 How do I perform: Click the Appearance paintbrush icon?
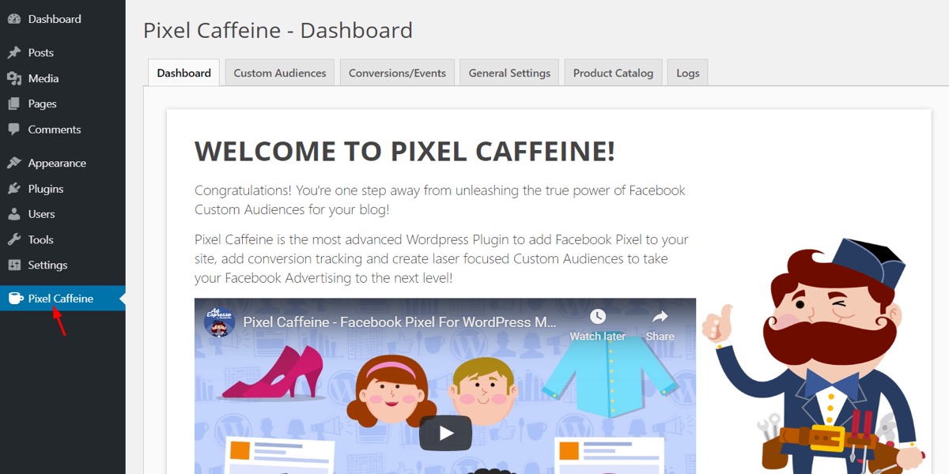pyautogui.click(x=14, y=163)
